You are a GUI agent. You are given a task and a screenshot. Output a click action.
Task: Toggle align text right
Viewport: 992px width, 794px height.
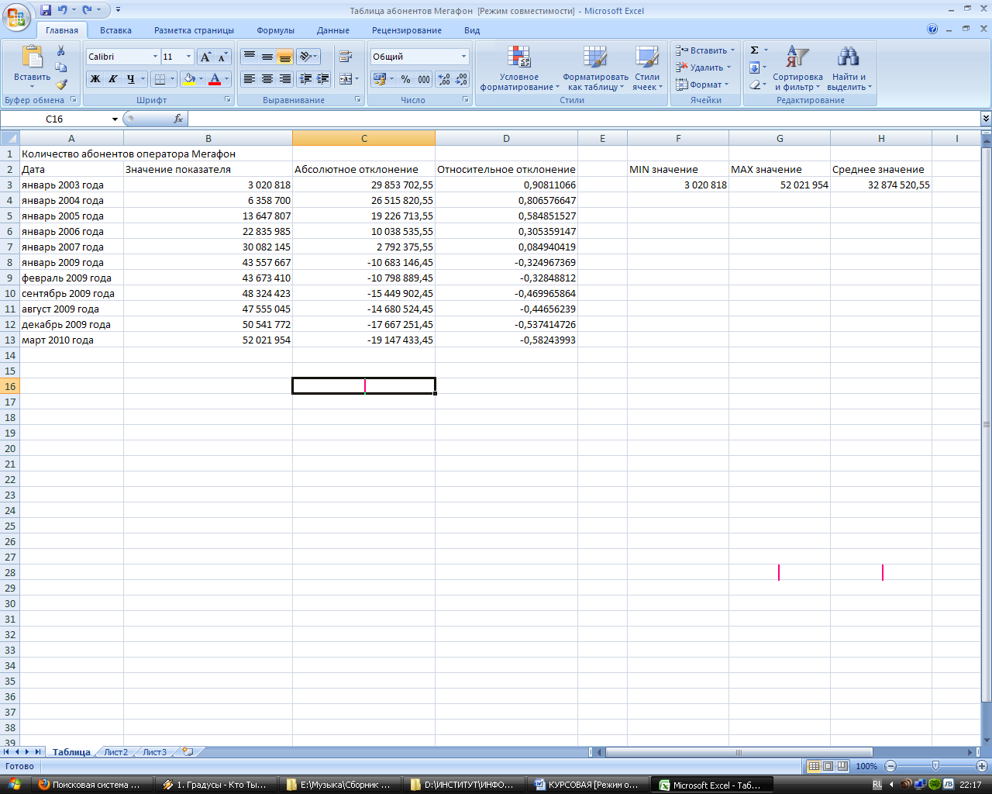(x=285, y=79)
